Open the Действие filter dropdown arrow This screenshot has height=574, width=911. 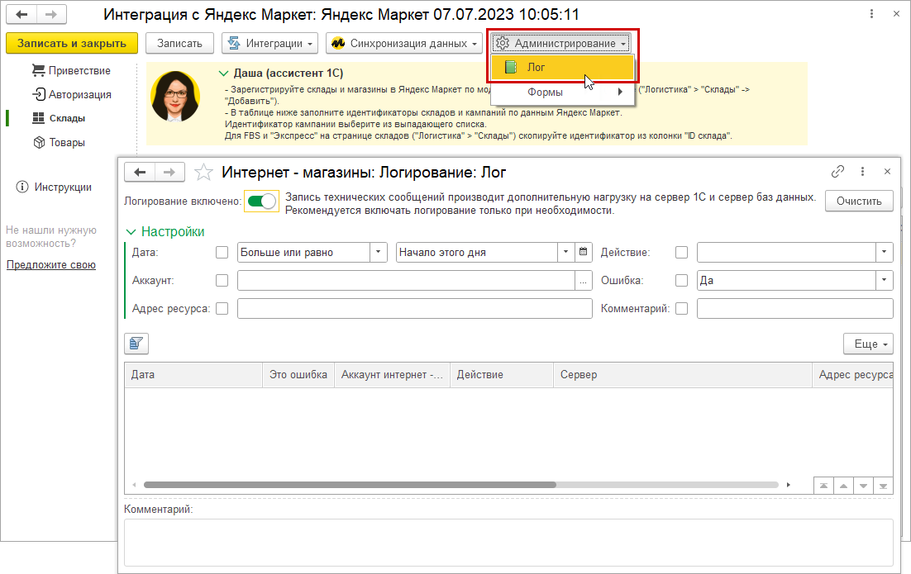click(x=885, y=252)
